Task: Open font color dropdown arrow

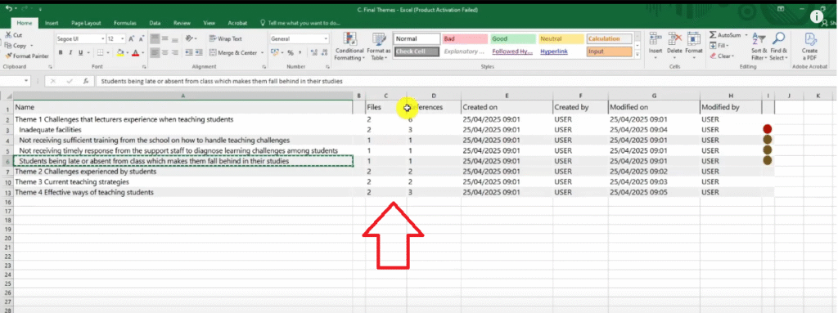Action: (x=142, y=53)
